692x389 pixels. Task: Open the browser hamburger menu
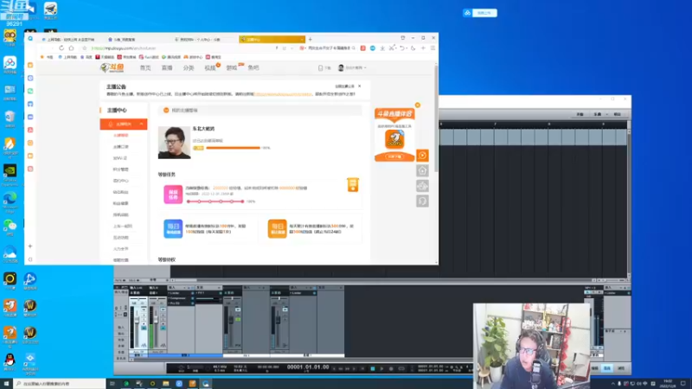tap(433, 48)
